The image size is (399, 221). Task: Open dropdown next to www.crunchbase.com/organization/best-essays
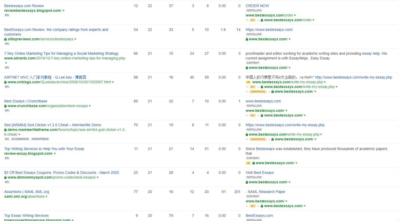click(x=90, y=106)
